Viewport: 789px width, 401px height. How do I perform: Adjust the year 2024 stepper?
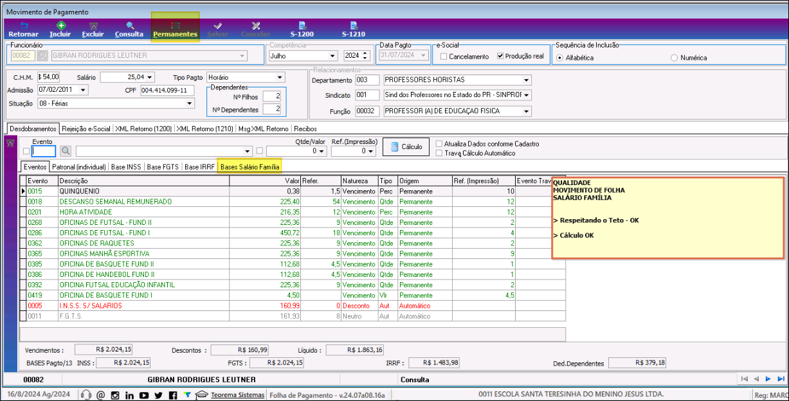pyautogui.click(x=366, y=56)
